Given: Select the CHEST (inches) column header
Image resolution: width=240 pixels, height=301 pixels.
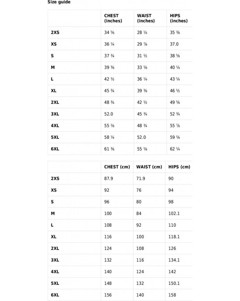Looking at the screenshot, I should pos(113,18).
